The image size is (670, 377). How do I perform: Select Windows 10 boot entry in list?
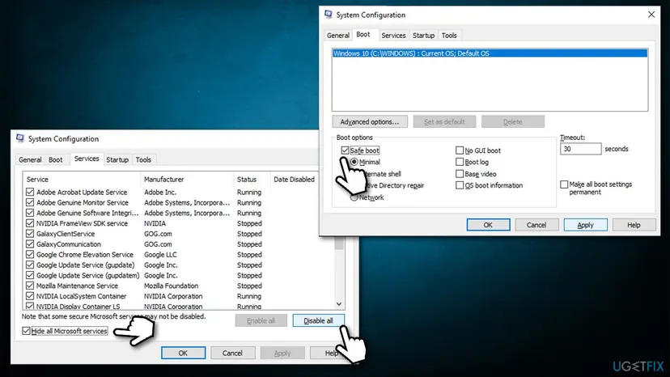(x=490, y=53)
